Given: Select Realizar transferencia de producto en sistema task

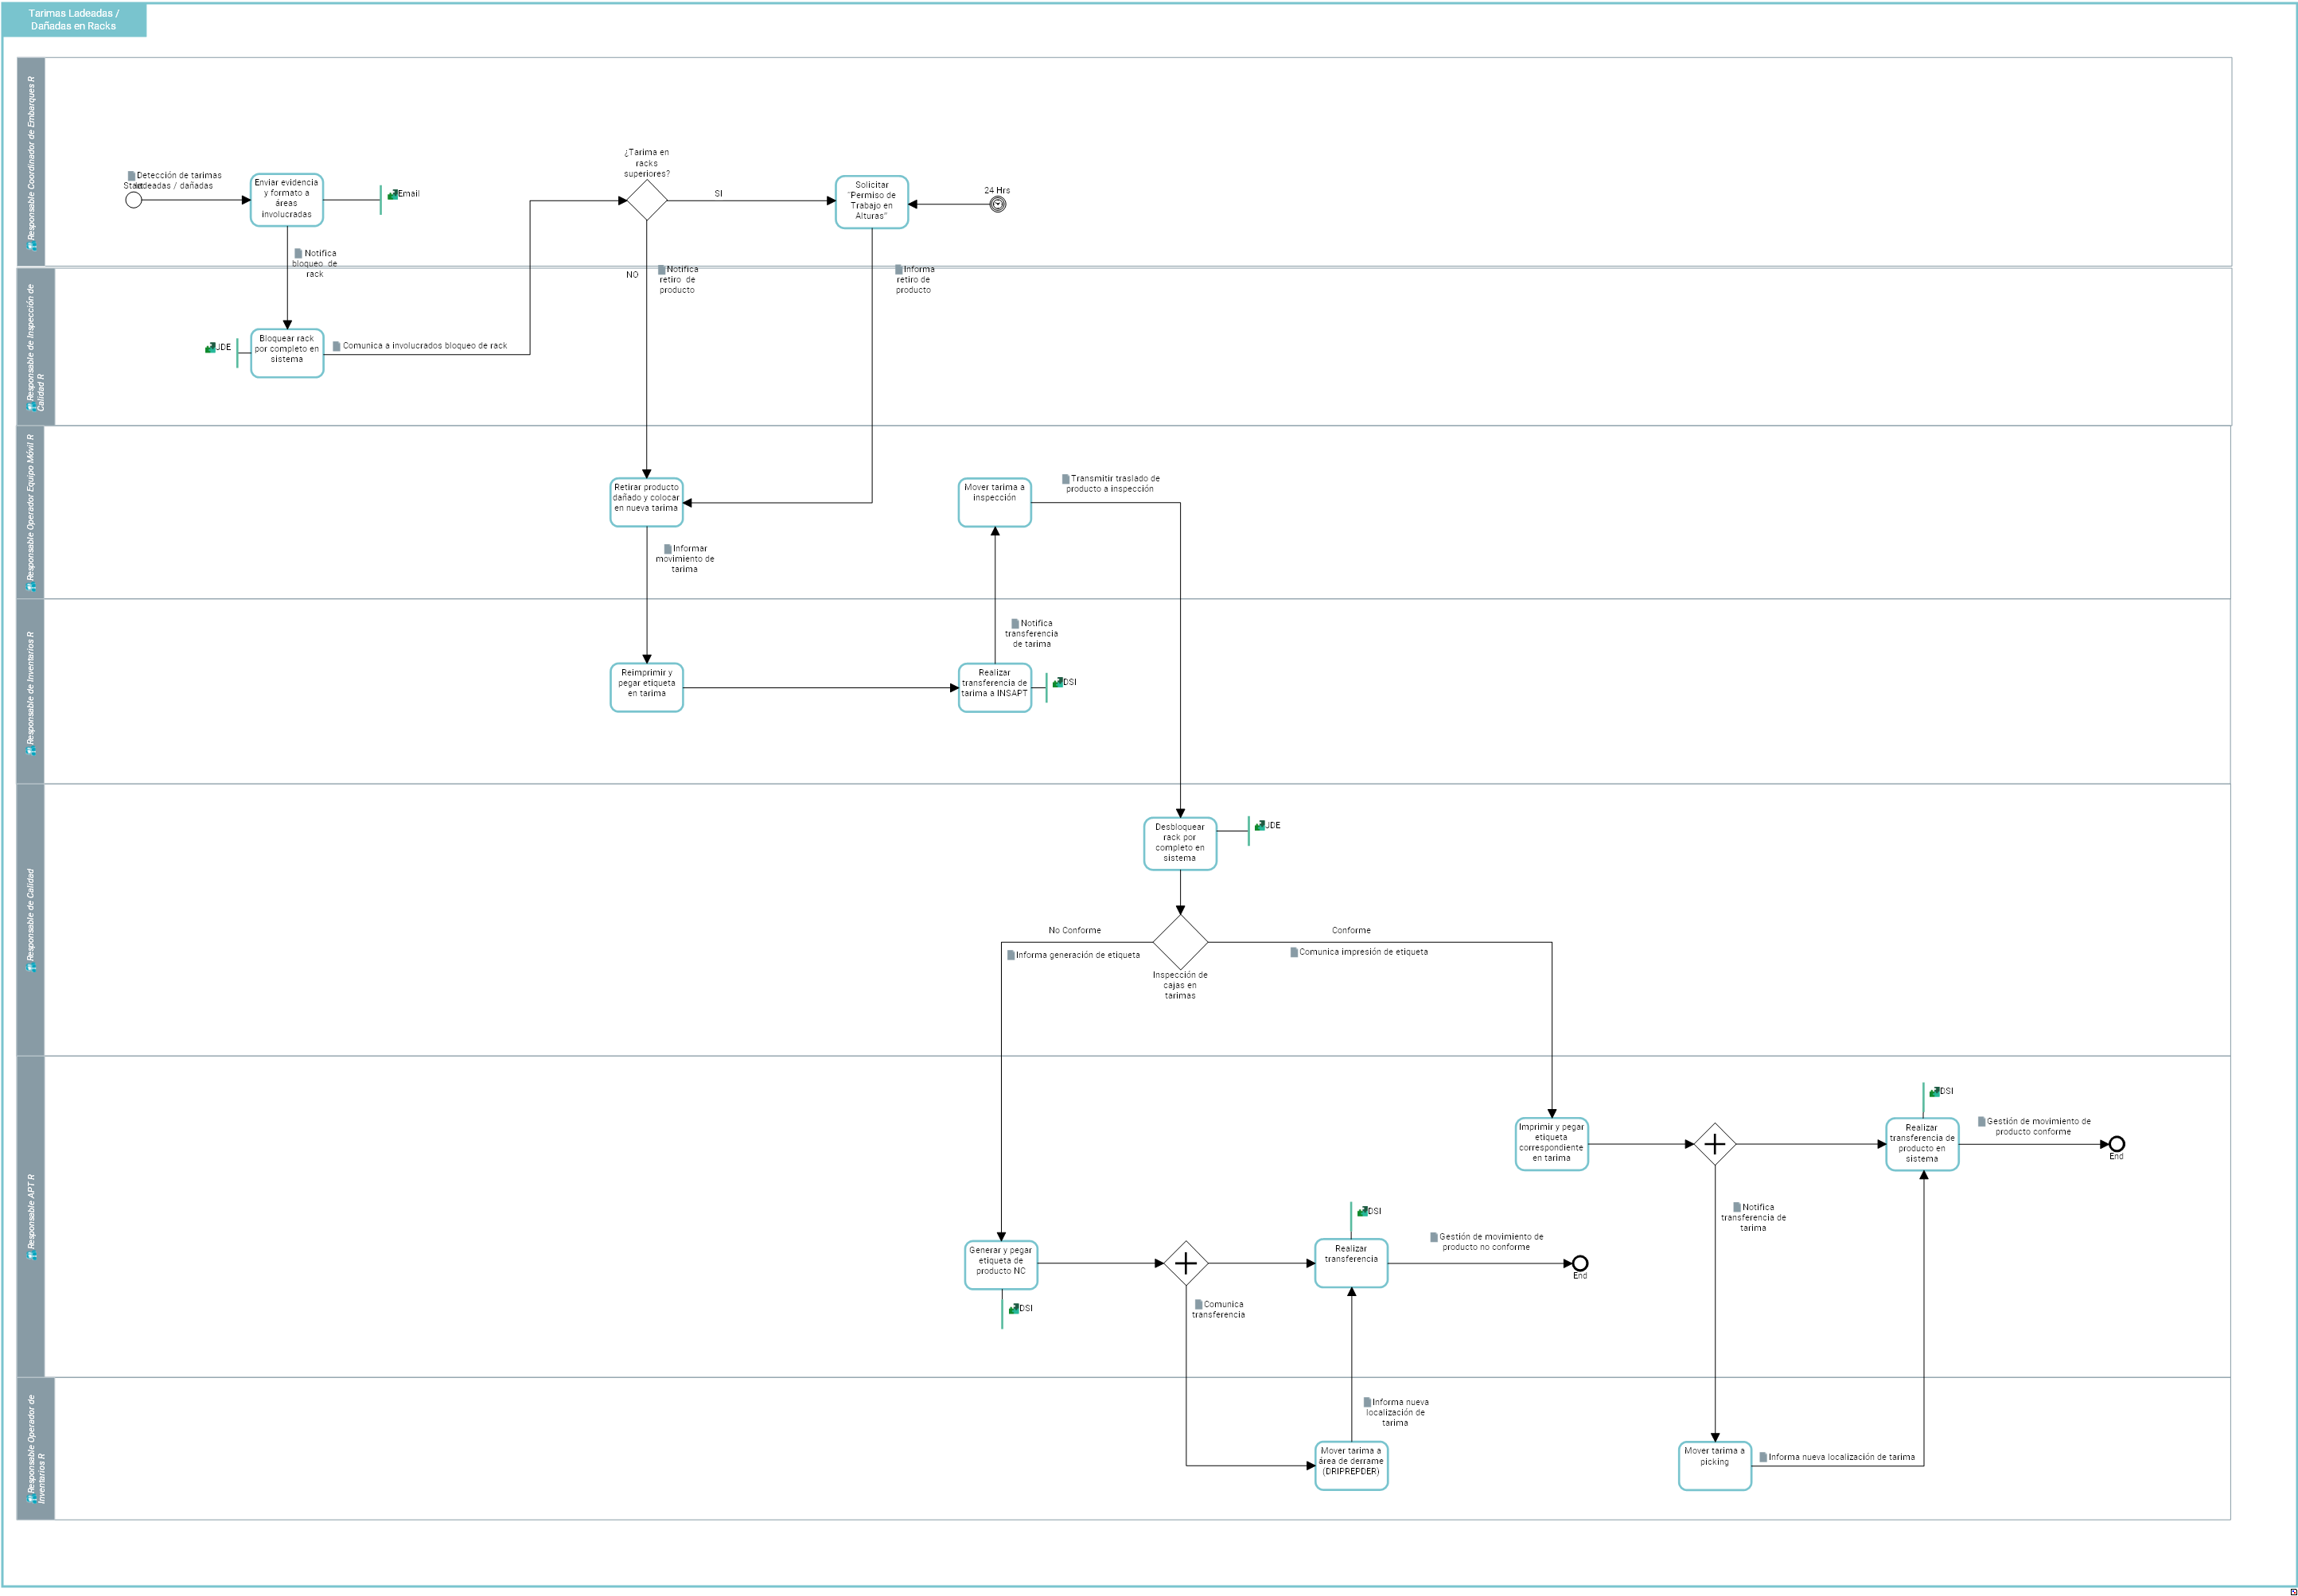Looking at the screenshot, I should point(1922,1144).
